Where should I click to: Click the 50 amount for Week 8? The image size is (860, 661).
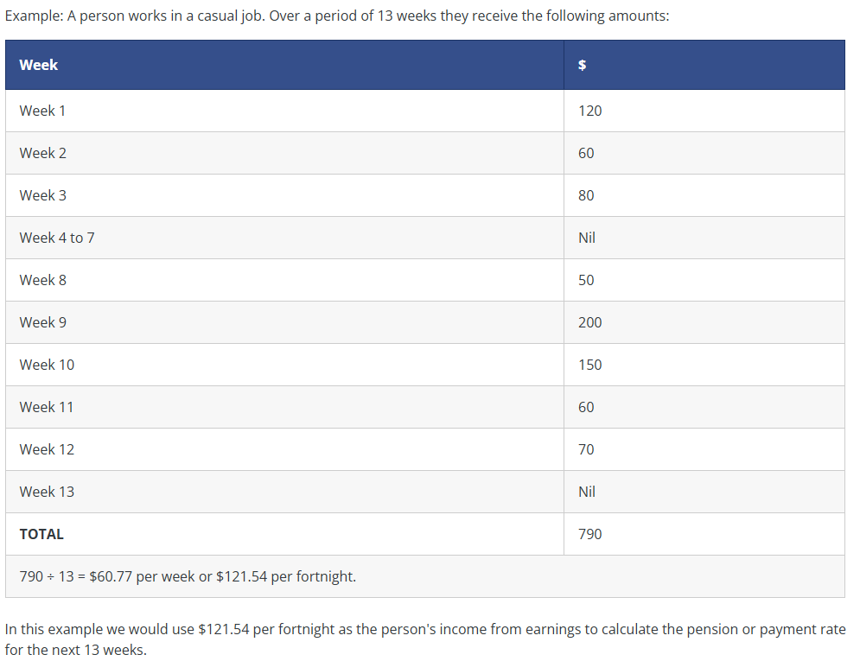(x=586, y=280)
